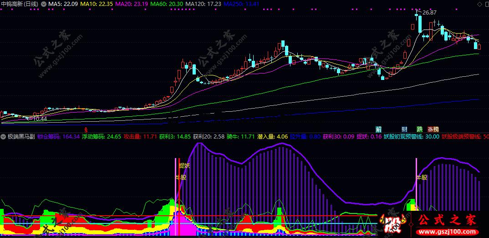Open the 涨榜 marker icon
Image resolution: width=489 pixels, height=238 pixels.
[433, 129]
